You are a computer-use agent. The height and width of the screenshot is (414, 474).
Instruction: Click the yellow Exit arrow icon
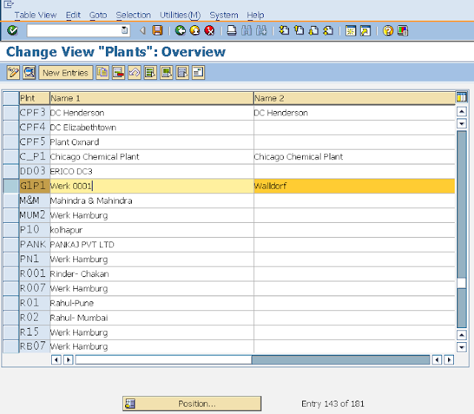coord(195,30)
